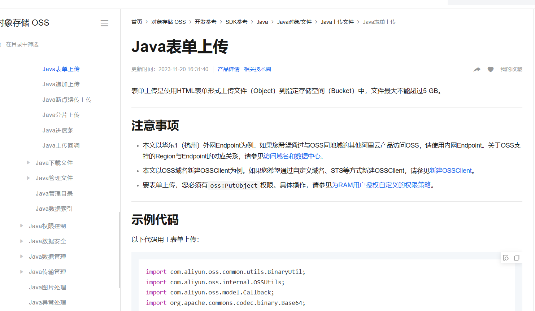Follow the 访问域名和数据中心 hyperlink
Screen dimensions: 535x311
[x=292, y=156]
